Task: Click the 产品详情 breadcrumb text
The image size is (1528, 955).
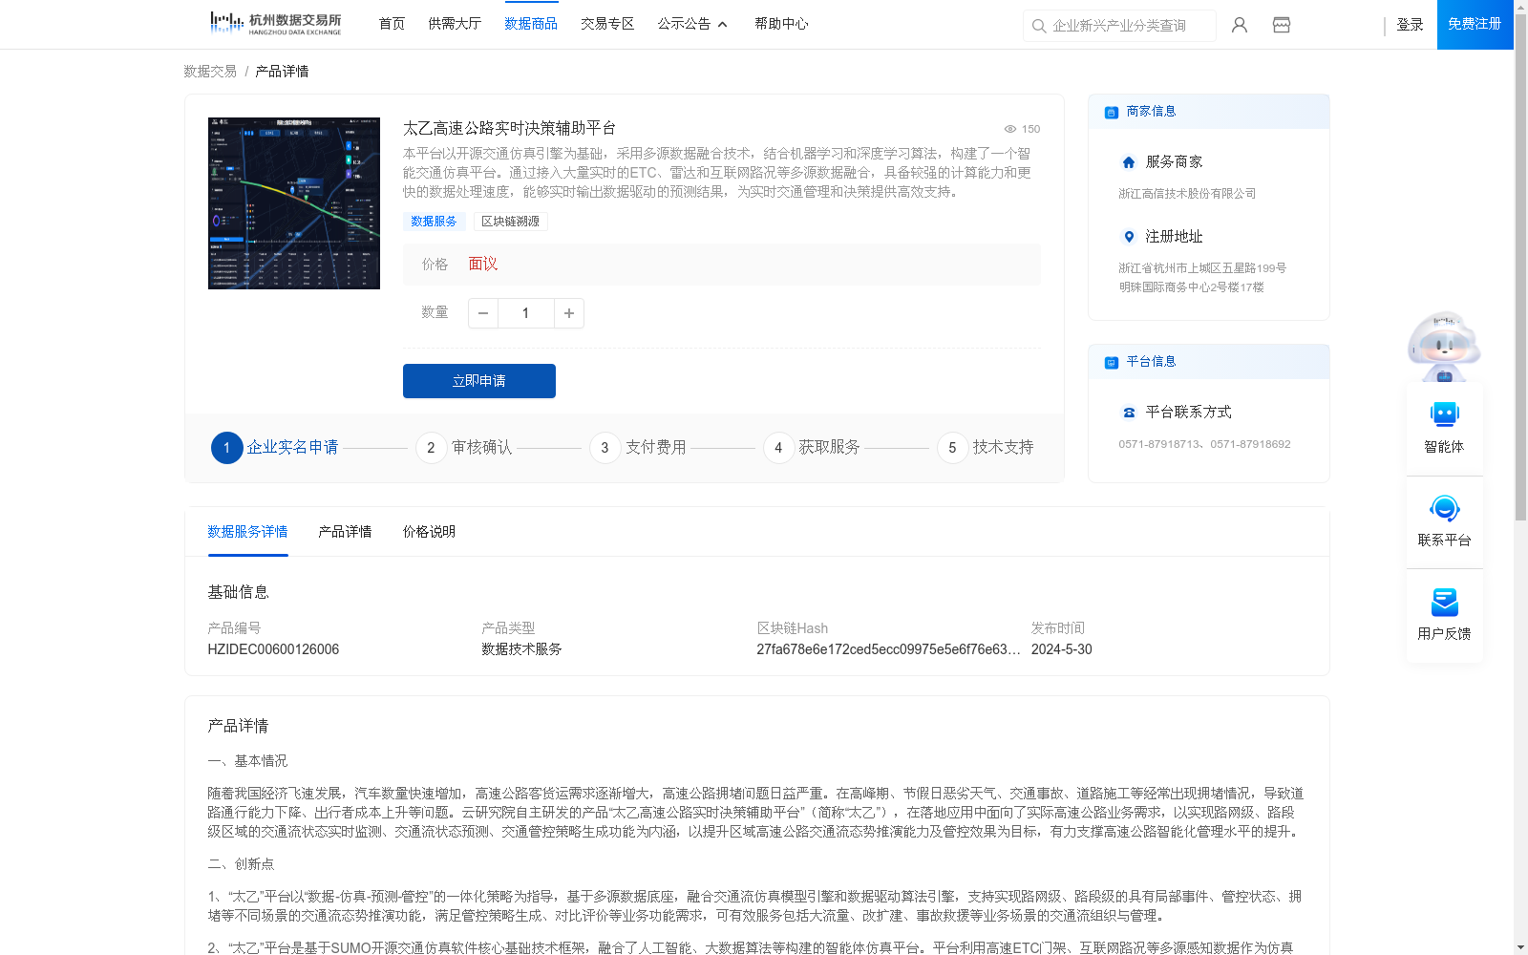Action: point(282,72)
